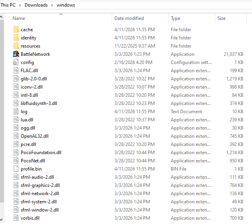The height and width of the screenshot is (224, 252).
Task: Select the sfml-graphics-2.dll file icon
Action: click(16, 185)
